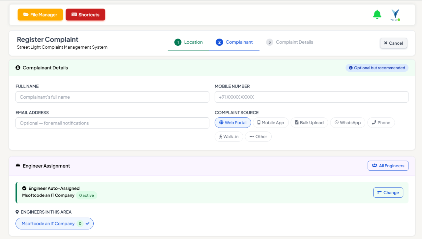The width and height of the screenshot is (422, 239).
Task: Jump to Complaint Details step
Action: [x=290, y=42]
